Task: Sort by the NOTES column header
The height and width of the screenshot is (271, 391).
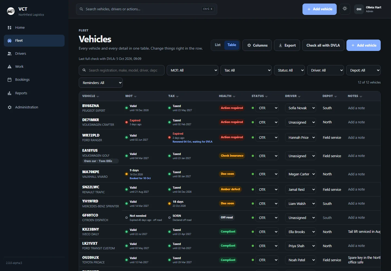Action: tap(355, 96)
